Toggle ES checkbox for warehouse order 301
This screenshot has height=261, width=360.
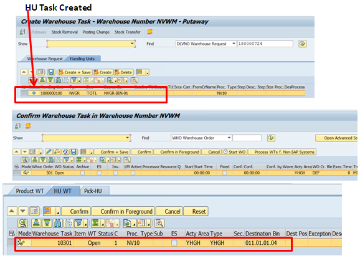click(x=99, y=173)
